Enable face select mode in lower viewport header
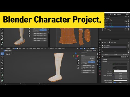The image size is (130, 97). [x=17, y=48]
